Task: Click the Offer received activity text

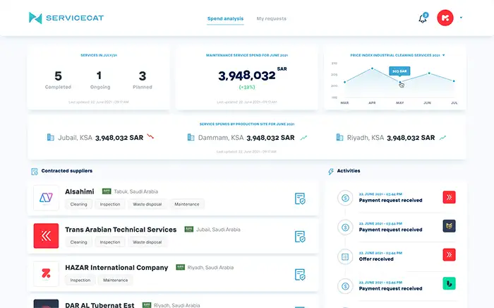Action: tap(376, 259)
